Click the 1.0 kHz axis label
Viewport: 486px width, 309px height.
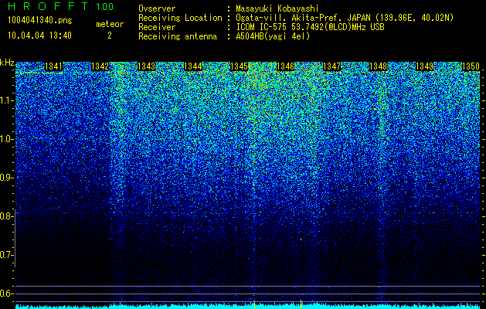click(6, 139)
